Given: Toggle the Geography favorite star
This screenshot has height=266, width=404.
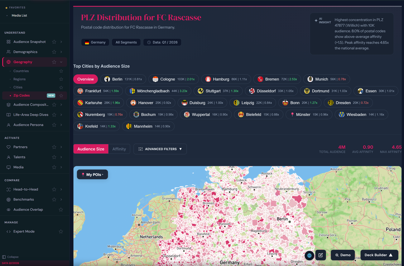Looking at the screenshot, I should point(54,62).
